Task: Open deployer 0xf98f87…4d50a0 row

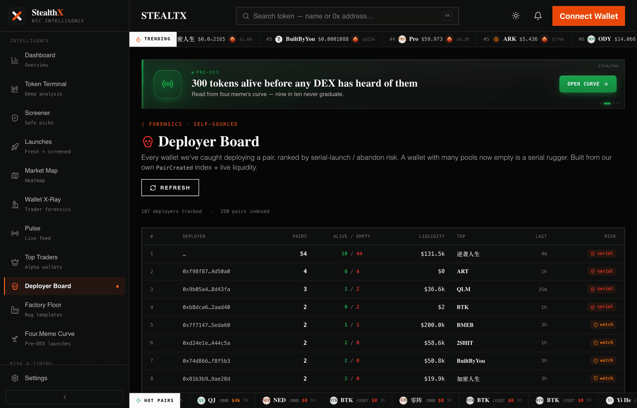Action: (x=383, y=271)
